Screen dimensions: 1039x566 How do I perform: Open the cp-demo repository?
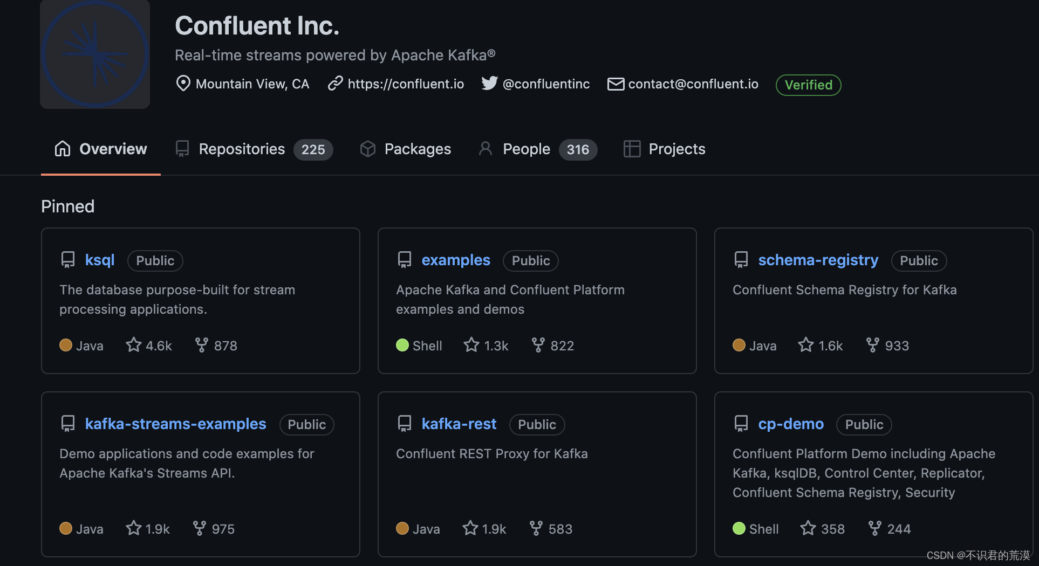791,424
